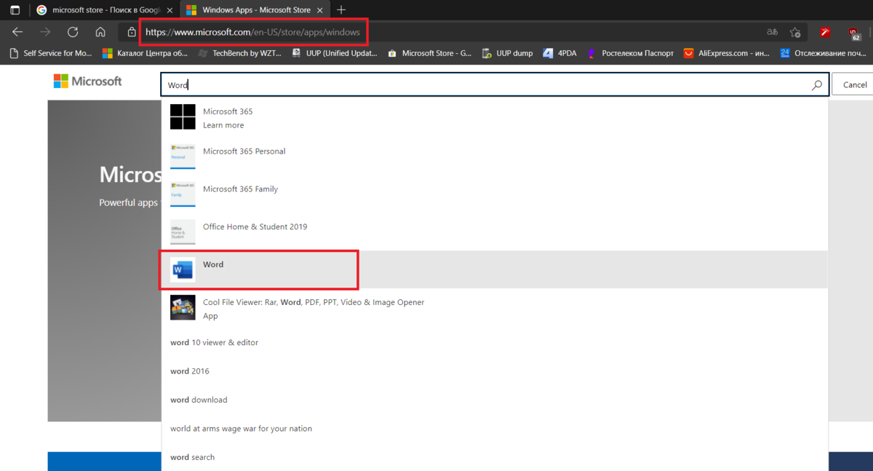
Task: Open the 4PDA bookmark
Action: tap(559, 53)
